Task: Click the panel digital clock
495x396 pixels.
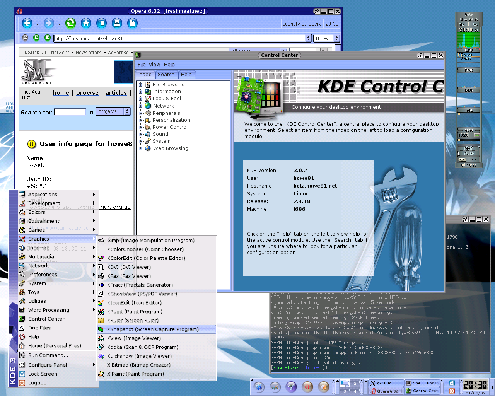Action: pos(475,385)
